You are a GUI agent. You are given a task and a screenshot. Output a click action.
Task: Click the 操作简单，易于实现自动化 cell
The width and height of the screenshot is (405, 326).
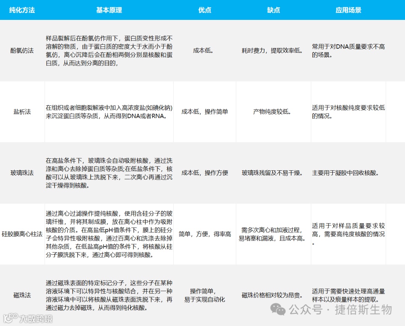205,295
